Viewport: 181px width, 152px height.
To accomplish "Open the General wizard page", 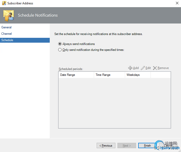I will (6, 27).
